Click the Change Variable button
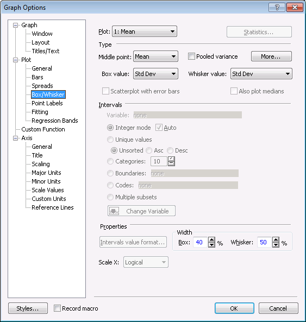Image resolution: width=306 pixels, height=322 pixels. [142, 211]
